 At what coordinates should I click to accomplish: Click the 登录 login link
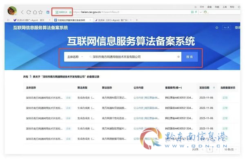pos(238,27)
